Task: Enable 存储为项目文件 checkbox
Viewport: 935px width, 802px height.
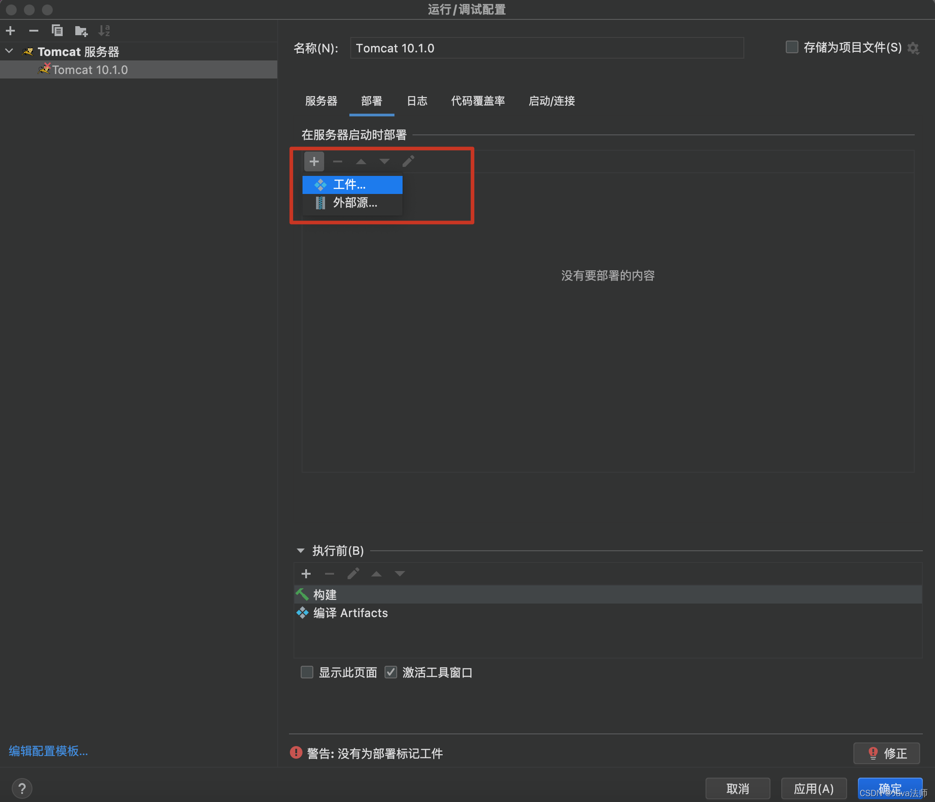Action: click(x=792, y=47)
